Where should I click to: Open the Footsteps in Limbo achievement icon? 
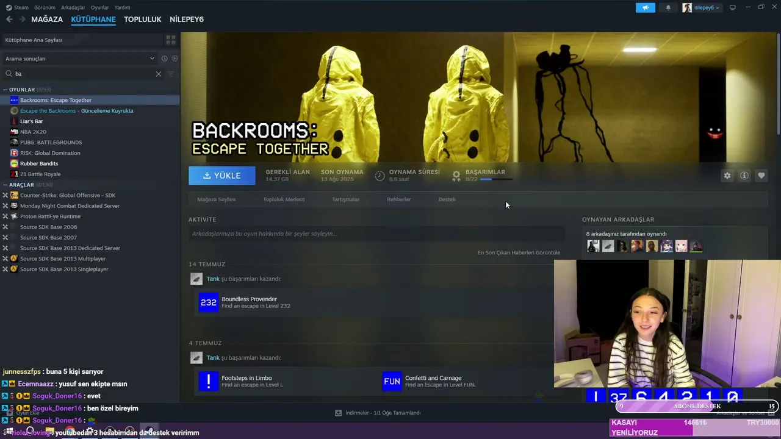[x=208, y=381]
